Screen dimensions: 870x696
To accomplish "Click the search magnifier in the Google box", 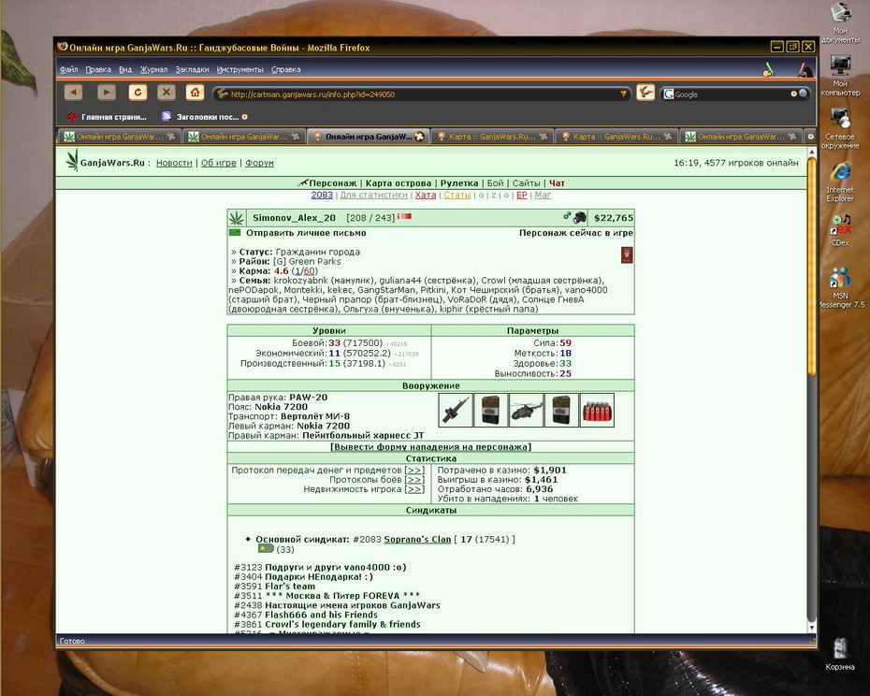I will pyautogui.click(x=803, y=94).
